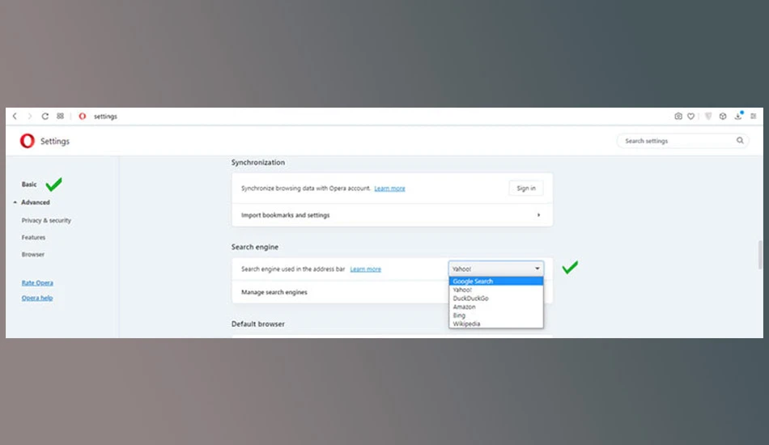Click the Default browser heading
This screenshot has height=445, width=769.
pos(258,324)
